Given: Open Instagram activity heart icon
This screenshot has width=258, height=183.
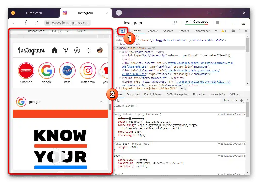Looking at the screenshot, I should (88, 50).
